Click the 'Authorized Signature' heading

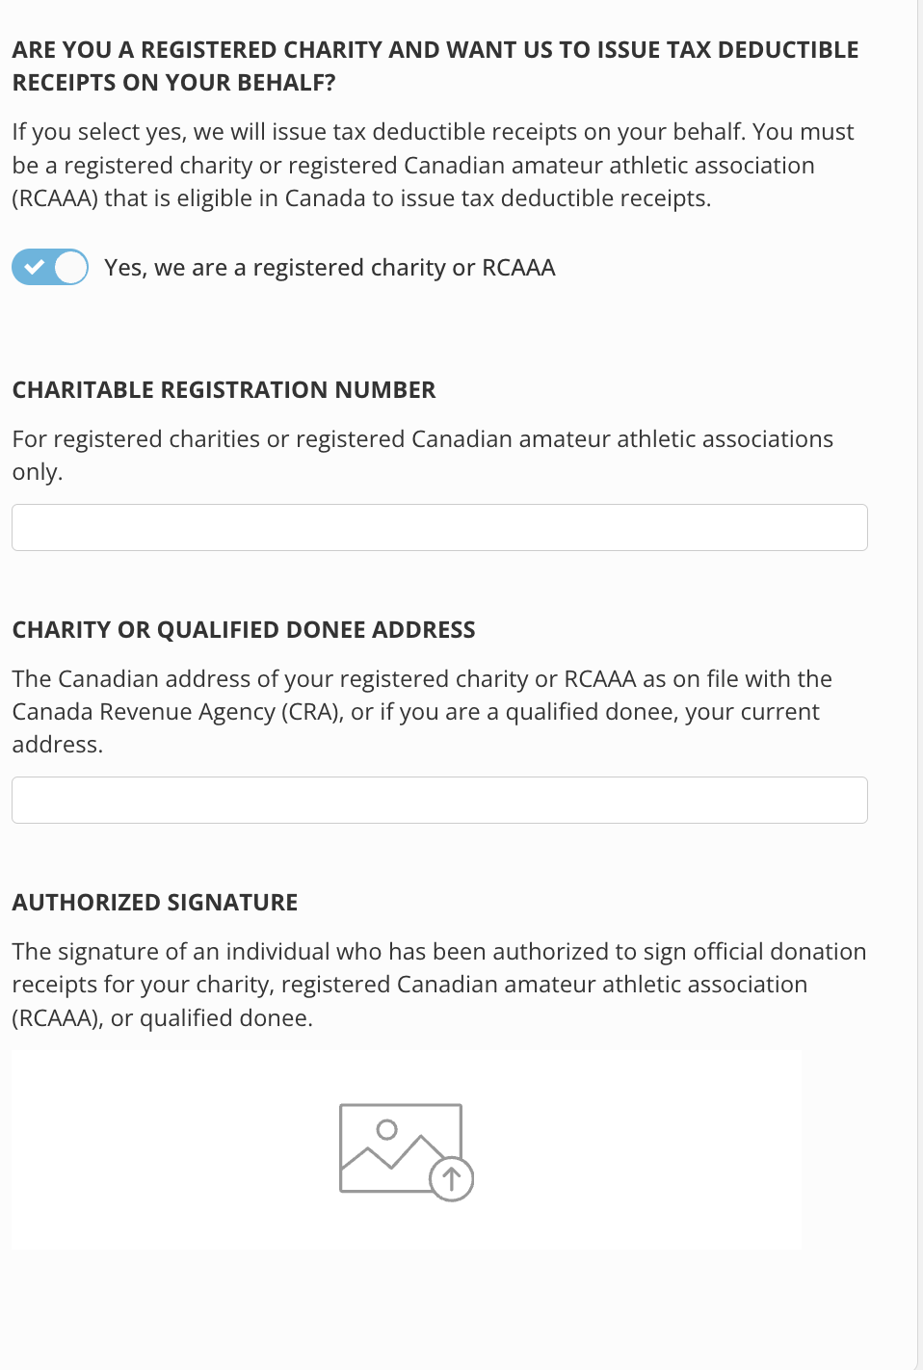click(x=154, y=902)
